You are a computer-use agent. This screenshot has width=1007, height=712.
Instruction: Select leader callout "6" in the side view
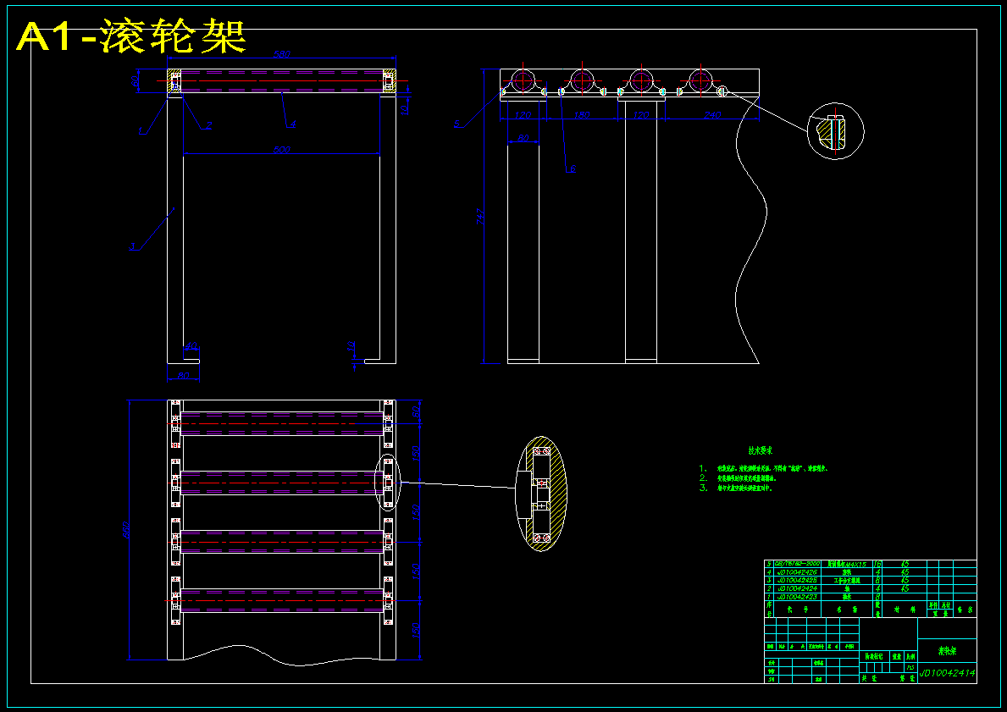(573, 168)
